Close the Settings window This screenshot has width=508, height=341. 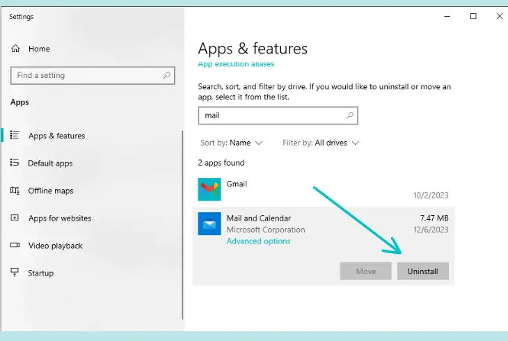click(499, 16)
